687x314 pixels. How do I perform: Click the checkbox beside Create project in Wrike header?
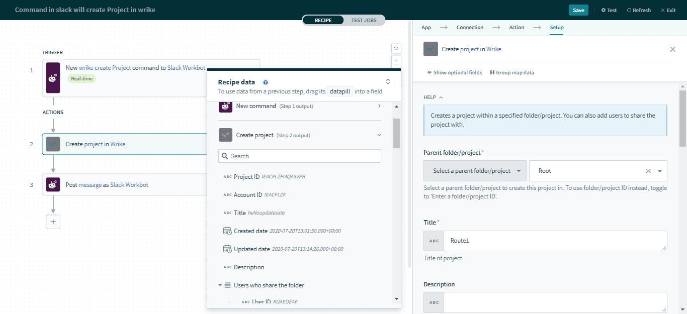point(431,49)
